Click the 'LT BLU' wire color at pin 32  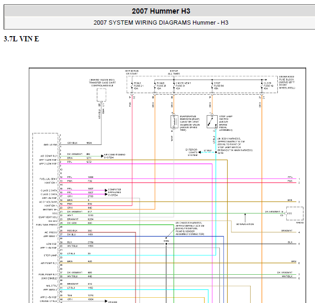(71, 254)
